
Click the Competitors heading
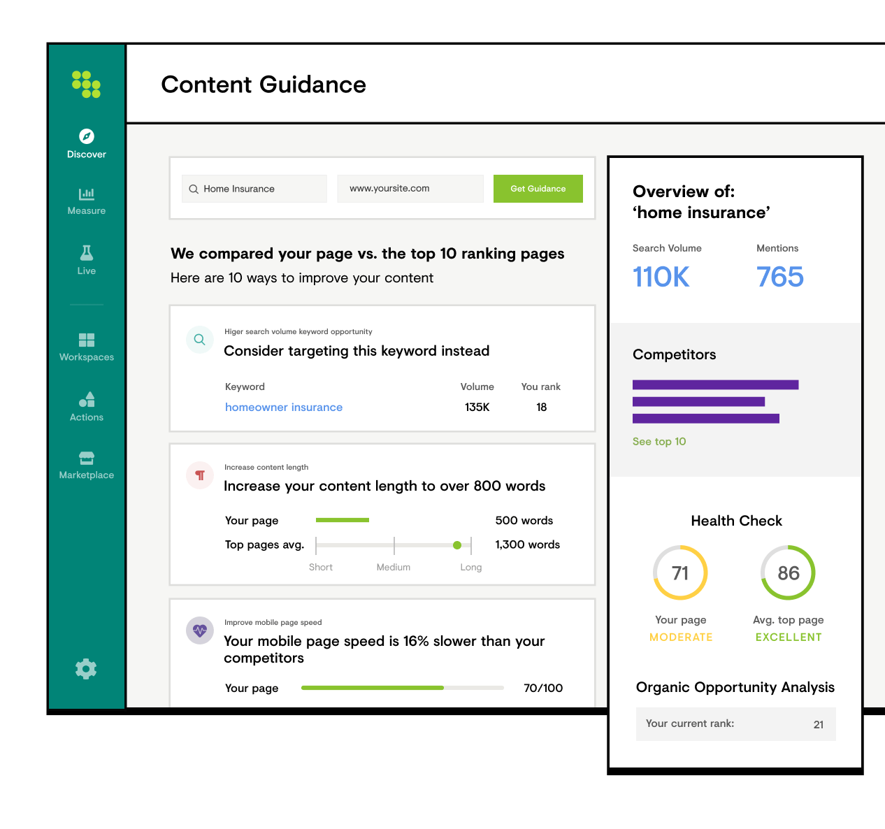click(675, 354)
